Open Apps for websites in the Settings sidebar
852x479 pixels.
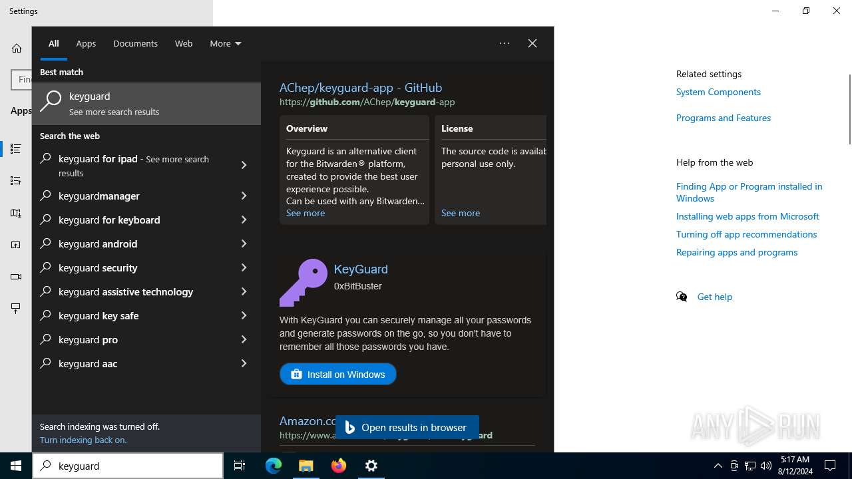pyautogui.click(x=16, y=245)
